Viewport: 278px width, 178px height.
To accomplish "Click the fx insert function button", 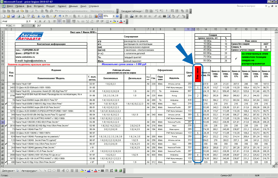I will (34, 26).
